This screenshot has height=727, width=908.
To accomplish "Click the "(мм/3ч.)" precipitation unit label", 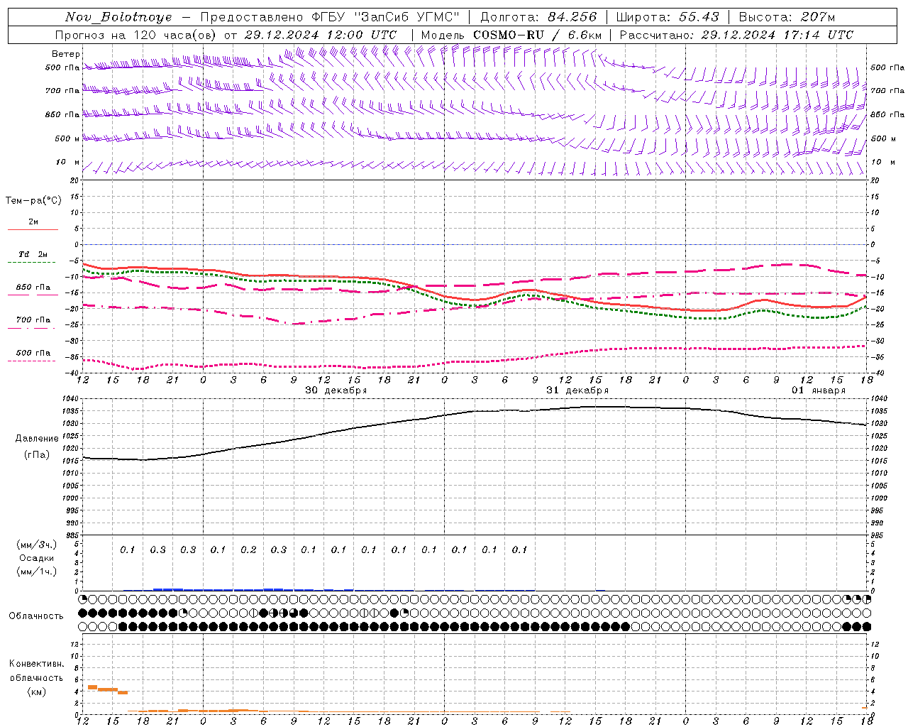I will 37,545.
